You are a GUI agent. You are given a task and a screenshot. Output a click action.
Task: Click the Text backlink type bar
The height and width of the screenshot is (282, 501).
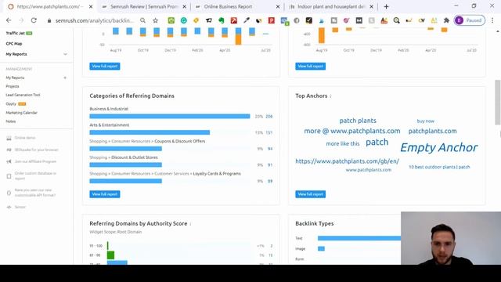359,238
